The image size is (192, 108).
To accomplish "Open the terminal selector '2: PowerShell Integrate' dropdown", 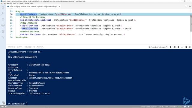I will (158, 47).
